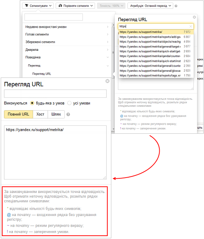Viewport: 204px width, 239px height.
Task: Click the segment list scrollbar
Action: (x=113, y=52)
